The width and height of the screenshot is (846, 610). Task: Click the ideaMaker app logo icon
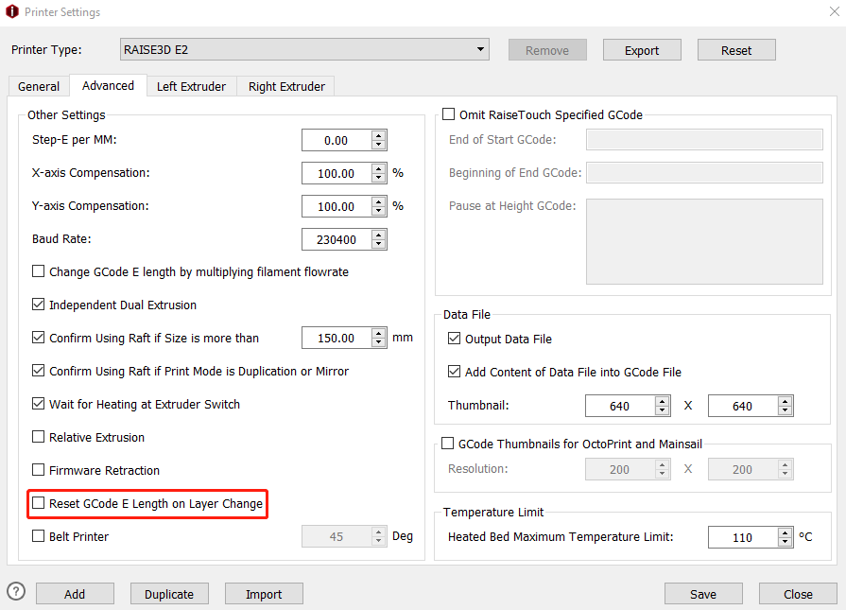click(12, 12)
